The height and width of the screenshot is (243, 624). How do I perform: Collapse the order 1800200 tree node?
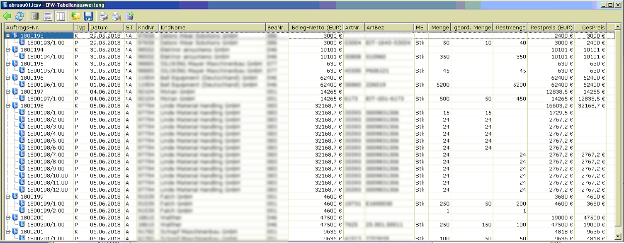click(8, 217)
